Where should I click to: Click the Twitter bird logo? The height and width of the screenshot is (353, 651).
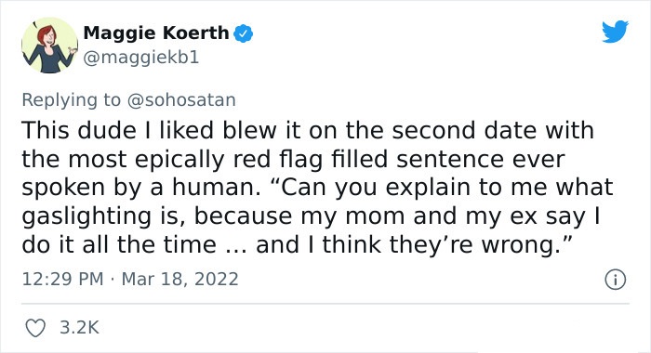(615, 31)
